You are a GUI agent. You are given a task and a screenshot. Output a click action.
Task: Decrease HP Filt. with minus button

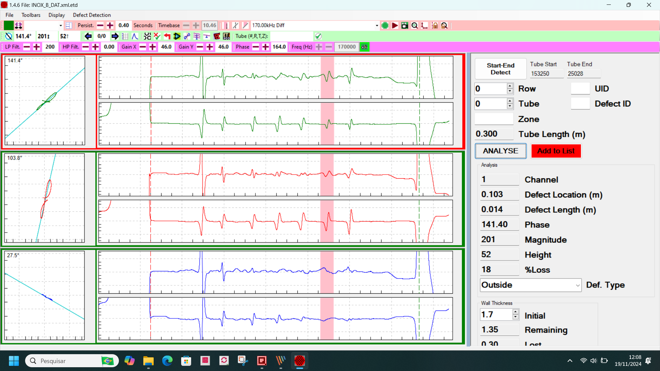click(x=86, y=47)
